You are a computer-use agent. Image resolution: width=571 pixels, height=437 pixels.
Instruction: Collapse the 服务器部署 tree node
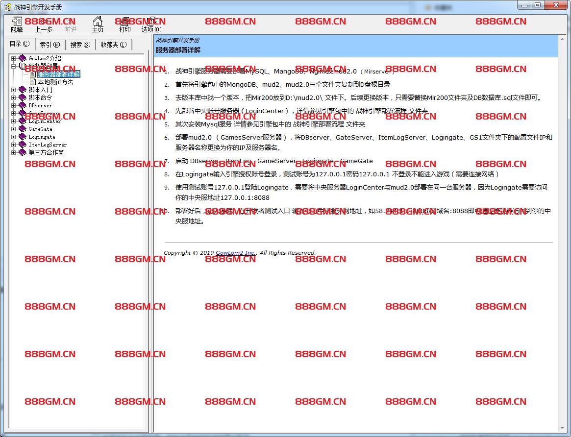(x=13, y=66)
